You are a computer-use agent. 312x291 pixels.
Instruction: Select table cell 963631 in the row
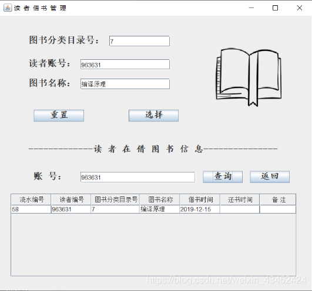[71, 209]
